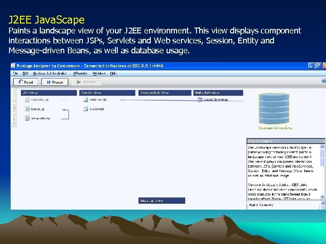Select the MDB EJB View header
The height and width of the screenshot is (244, 326).
coord(162,201)
